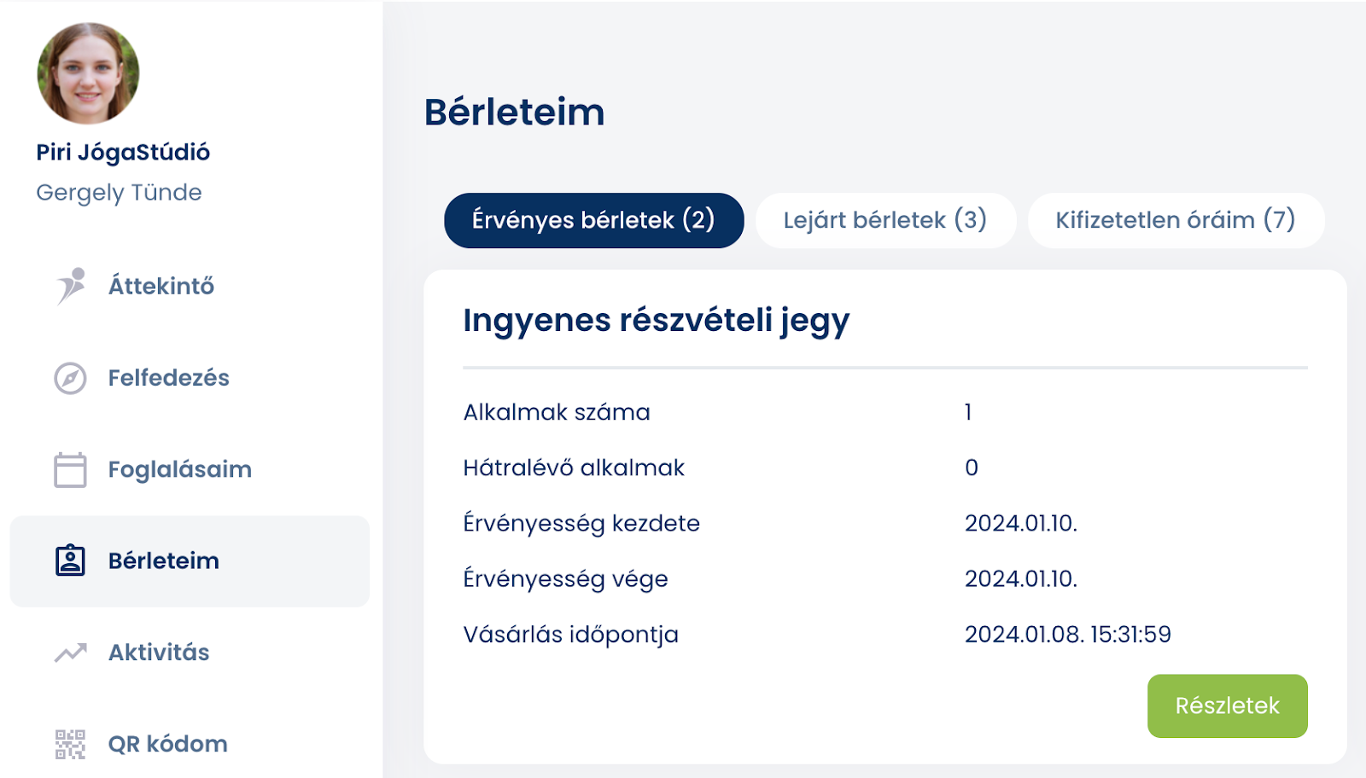
Task: Click the Aktivitás trend chart icon
Action: pyautogui.click(x=70, y=653)
